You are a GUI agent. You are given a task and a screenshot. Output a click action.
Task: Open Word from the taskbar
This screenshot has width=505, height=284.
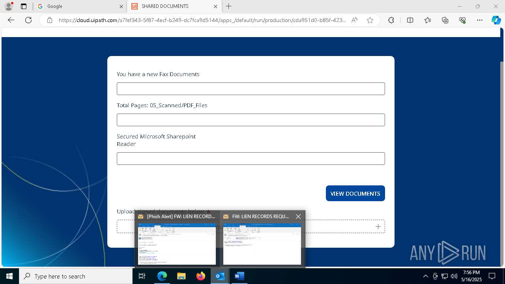click(239, 276)
